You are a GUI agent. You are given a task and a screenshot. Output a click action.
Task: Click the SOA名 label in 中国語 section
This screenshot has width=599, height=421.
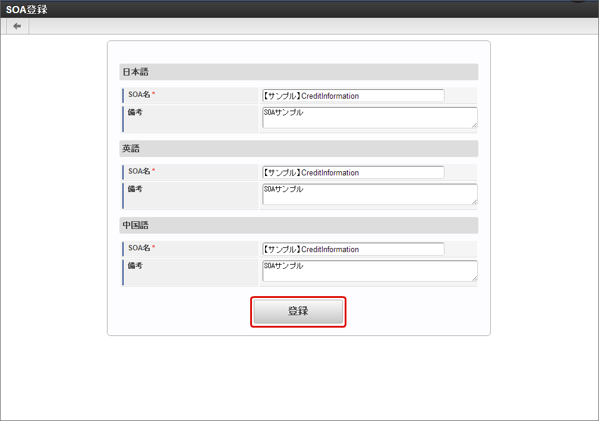pos(139,248)
